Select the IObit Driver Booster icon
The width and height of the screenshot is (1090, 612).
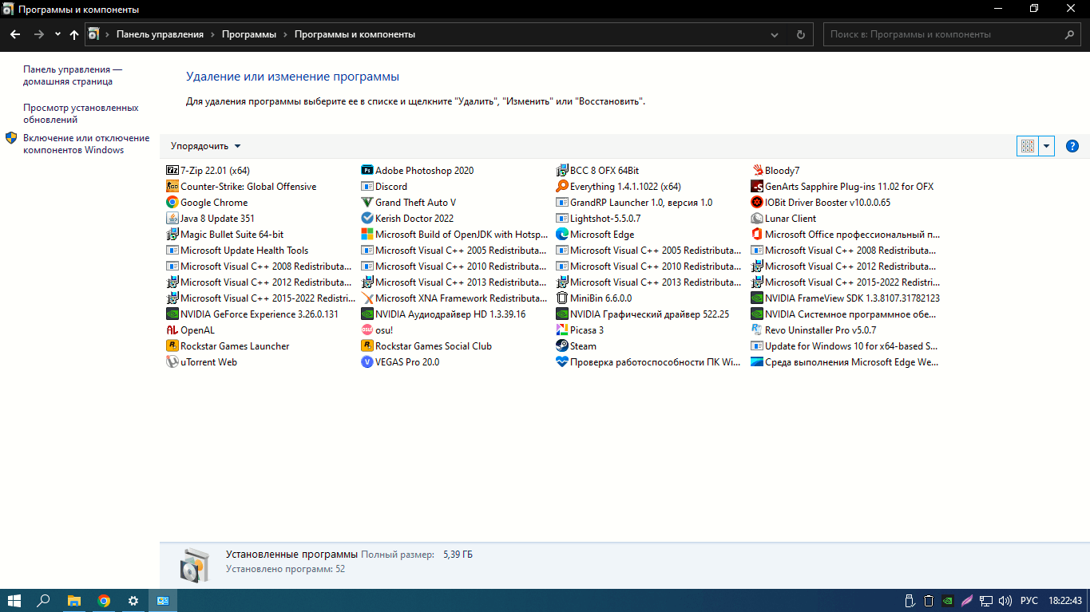[x=757, y=203]
